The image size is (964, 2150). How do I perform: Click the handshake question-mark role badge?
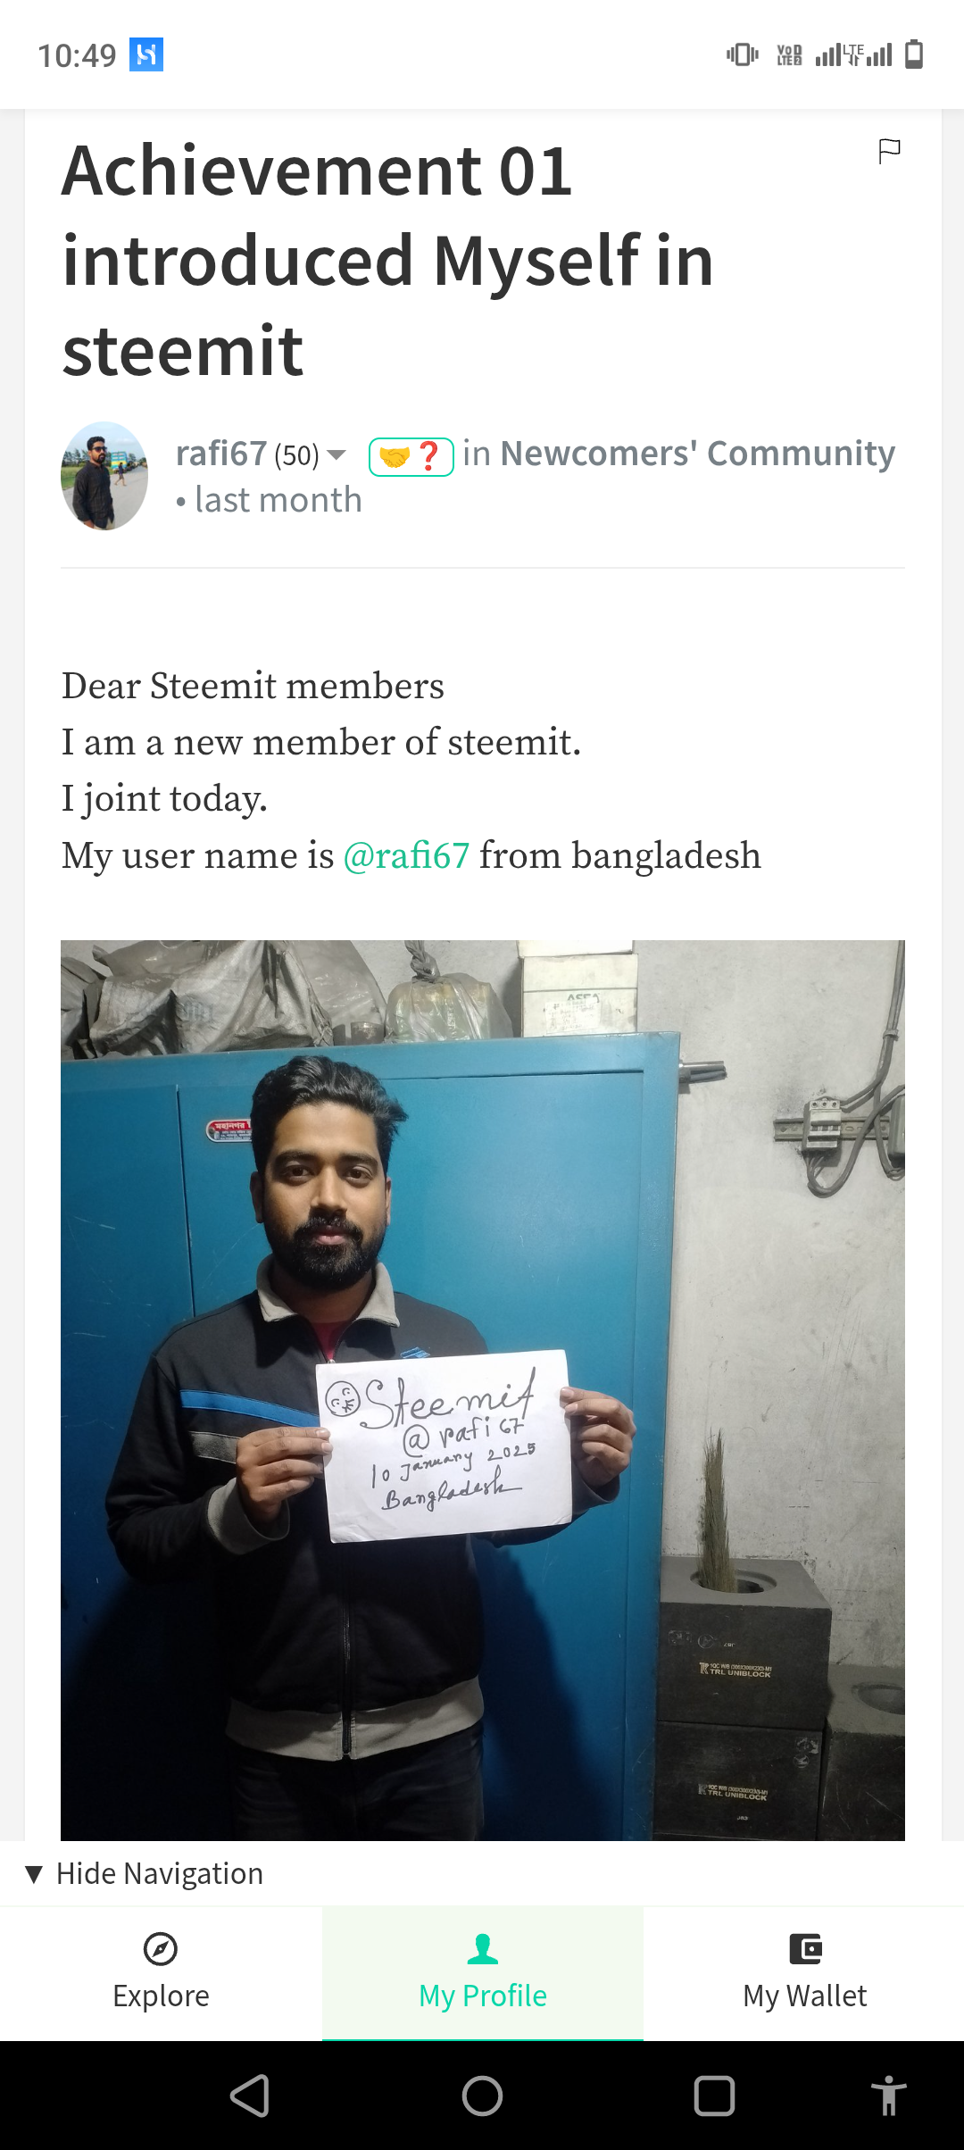click(411, 456)
